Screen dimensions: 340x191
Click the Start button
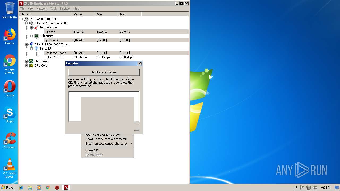click(7, 188)
